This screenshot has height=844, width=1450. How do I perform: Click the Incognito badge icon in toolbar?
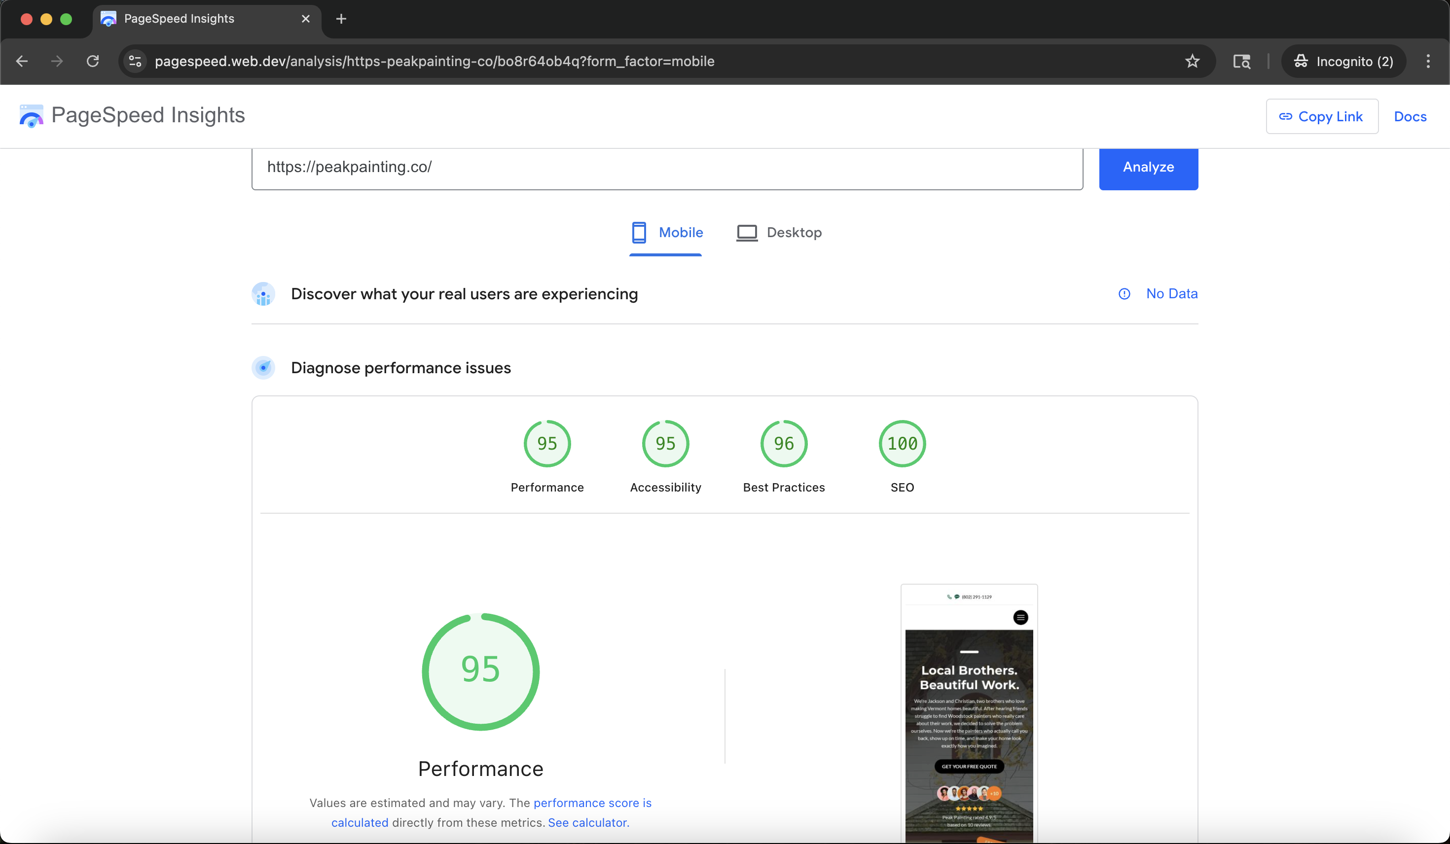pos(1302,61)
